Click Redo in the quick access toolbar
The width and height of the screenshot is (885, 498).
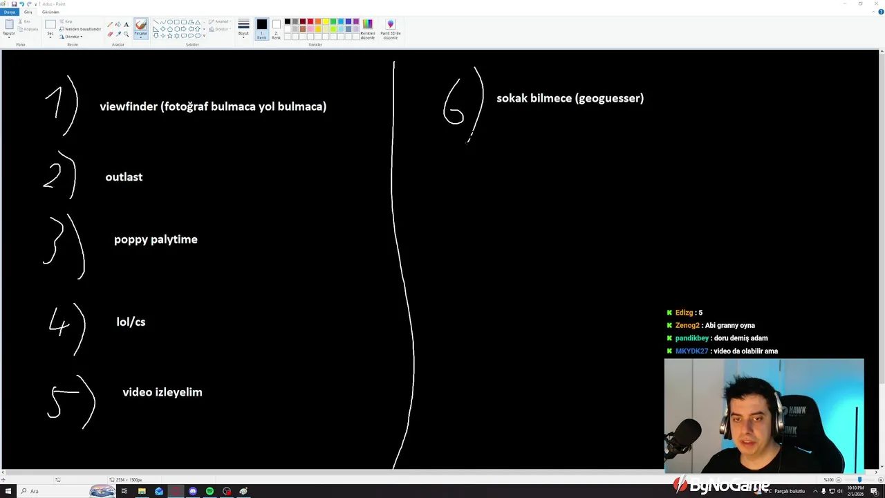(29, 4)
